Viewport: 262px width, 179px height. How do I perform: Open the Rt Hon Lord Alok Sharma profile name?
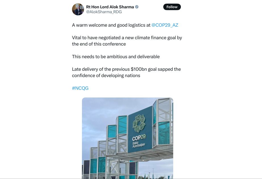pos(110,7)
